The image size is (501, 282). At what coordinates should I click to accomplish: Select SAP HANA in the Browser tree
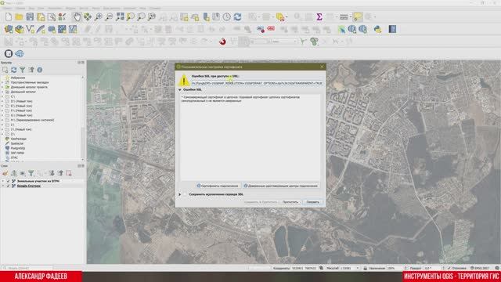tap(17, 153)
